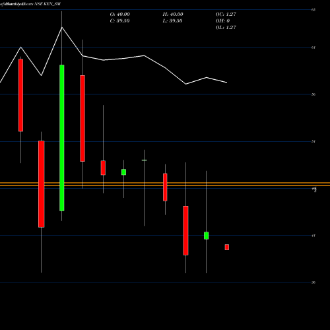This screenshot has height=330, width=330.
Task: Click the 56 price axis label
Action: pos(313,94)
